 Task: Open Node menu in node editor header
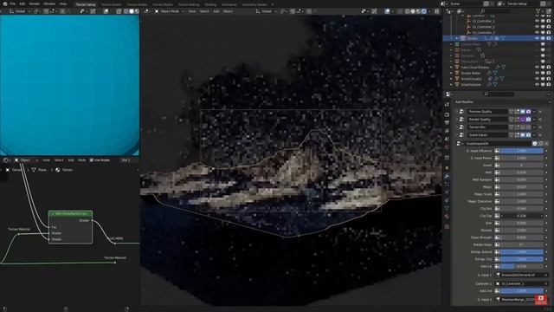coord(81,160)
